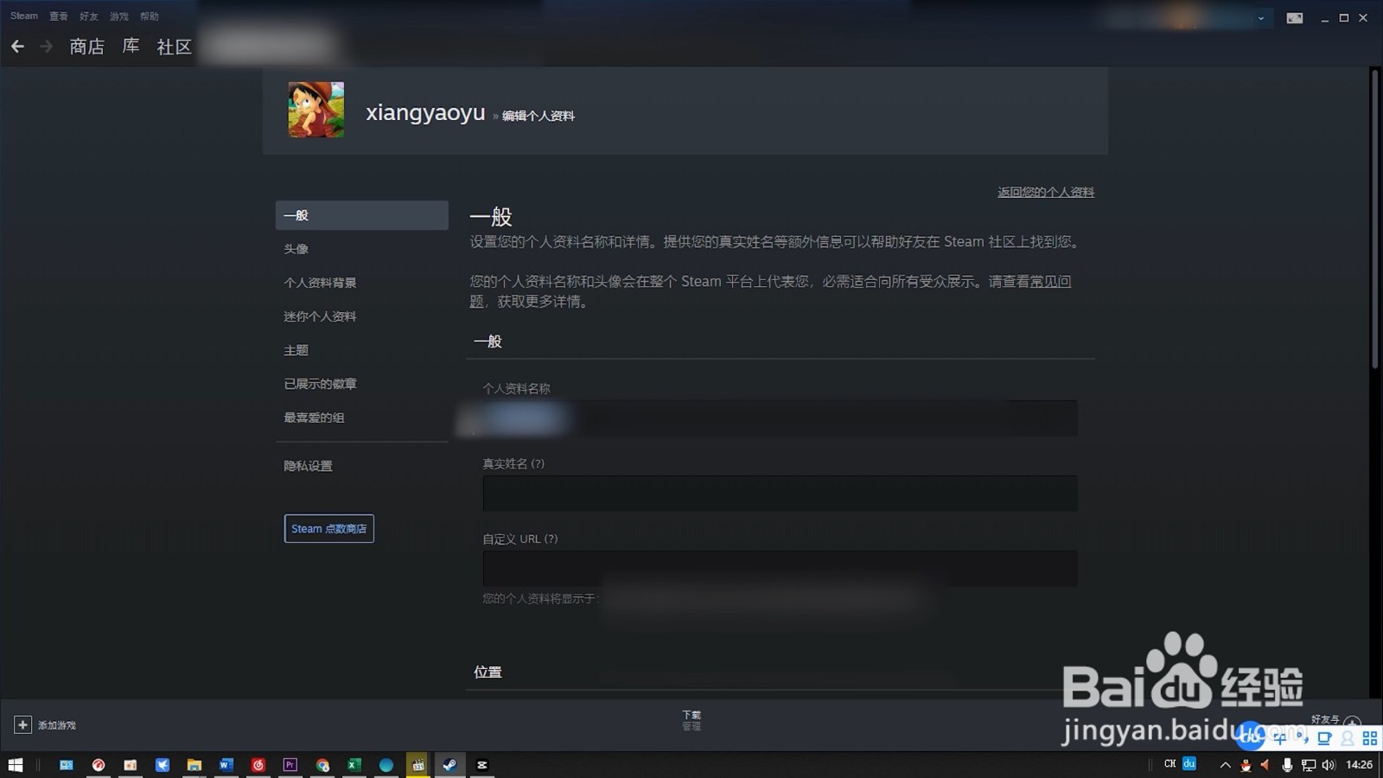Image resolution: width=1383 pixels, height=778 pixels.
Task: Show hidden tray icons chevron
Action: tap(1225, 765)
